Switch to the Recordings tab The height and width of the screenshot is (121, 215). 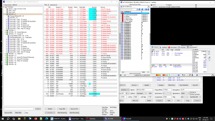pos(172,47)
